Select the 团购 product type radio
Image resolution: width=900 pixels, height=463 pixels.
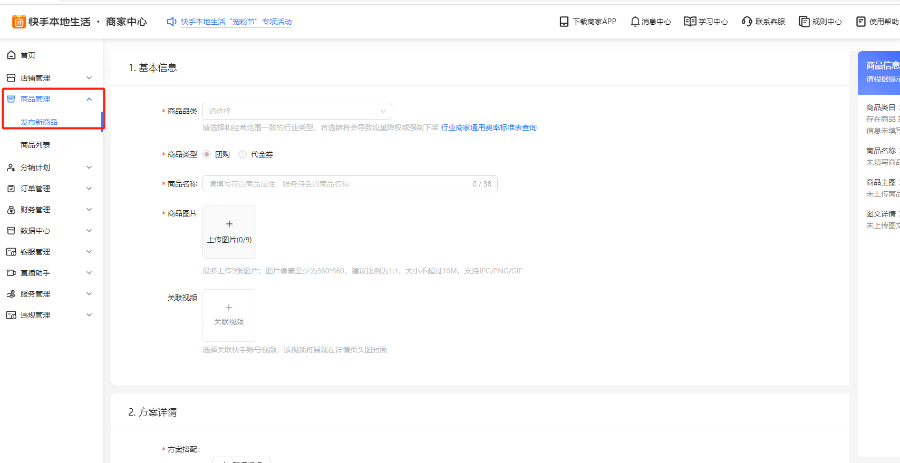[x=207, y=154]
